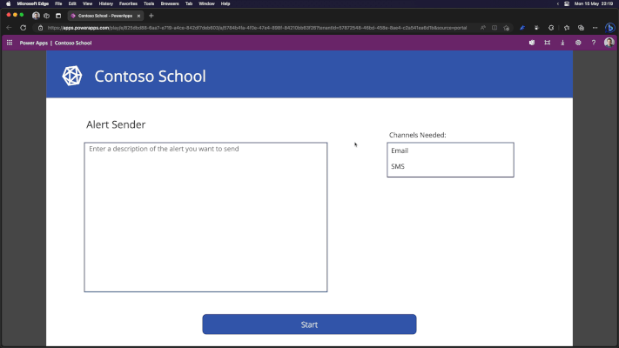The height and width of the screenshot is (348, 619).
Task: Click the circular arrows browser toolbar icon
Action: tap(551, 28)
